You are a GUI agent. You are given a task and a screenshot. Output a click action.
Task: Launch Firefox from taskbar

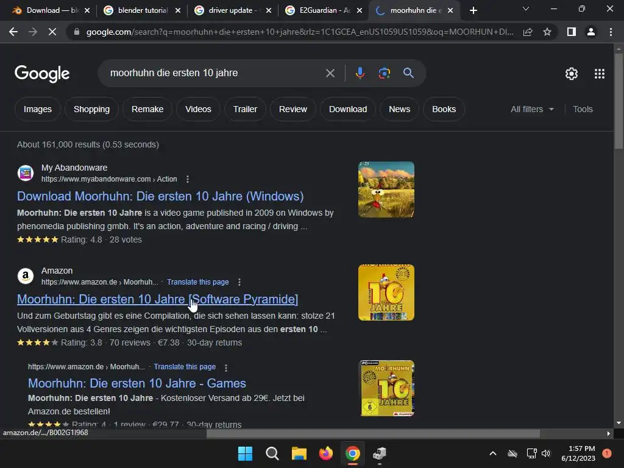coord(326,453)
